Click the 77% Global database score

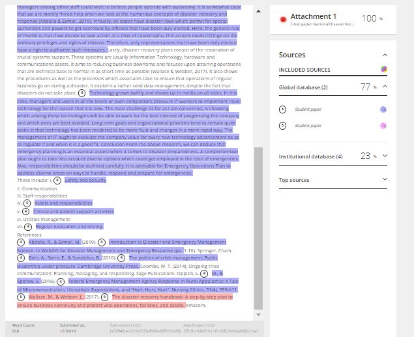368,87
